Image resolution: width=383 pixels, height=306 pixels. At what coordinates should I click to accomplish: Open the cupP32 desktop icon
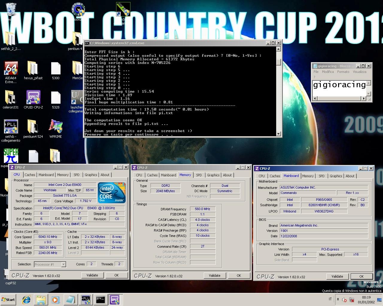click(x=10, y=276)
